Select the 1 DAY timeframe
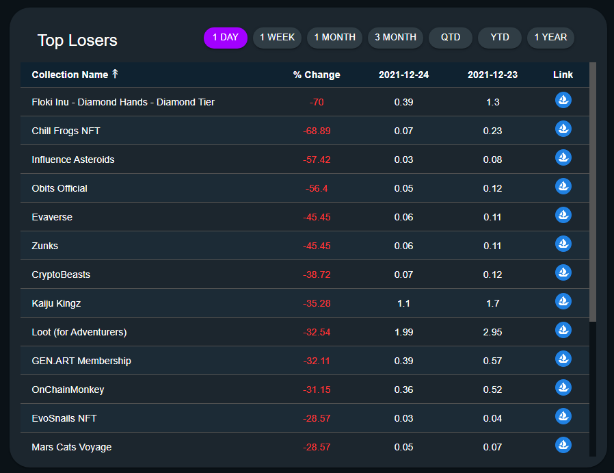 pos(226,38)
